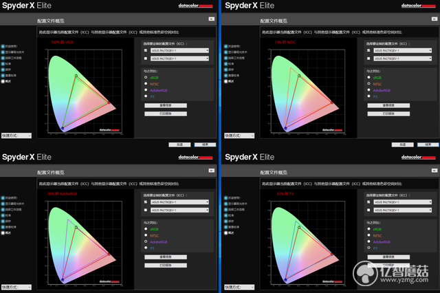Click the panel toggle icon in 100% sRGB window header
The width and height of the screenshot is (440, 293).
coord(212,19)
